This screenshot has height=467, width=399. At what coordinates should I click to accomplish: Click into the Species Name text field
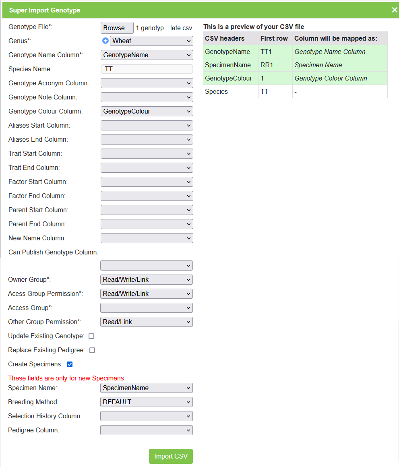click(x=147, y=69)
